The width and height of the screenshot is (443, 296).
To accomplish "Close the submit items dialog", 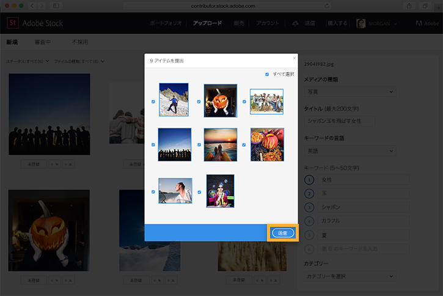I will (294, 58).
